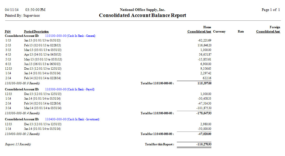The height and width of the screenshot is (156, 285).
Task: Select the Total for this Report amount -110,270.93
Action: click(x=200, y=144)
